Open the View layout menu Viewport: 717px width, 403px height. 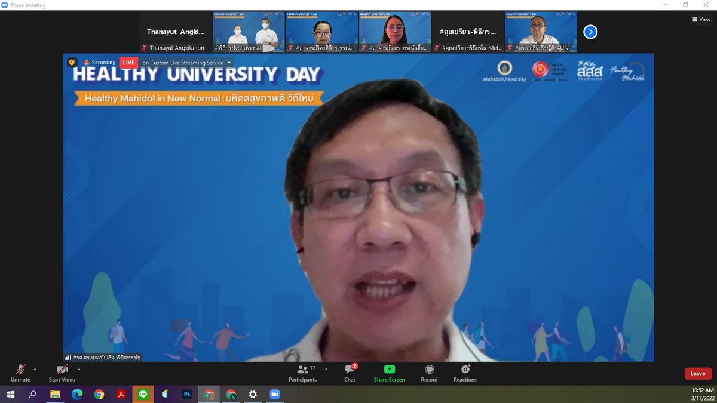701,19
